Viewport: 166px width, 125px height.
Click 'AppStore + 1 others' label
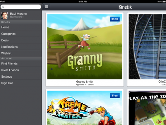coord(85,84)
